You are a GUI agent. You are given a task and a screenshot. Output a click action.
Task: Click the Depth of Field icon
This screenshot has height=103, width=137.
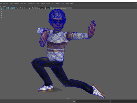26,8
